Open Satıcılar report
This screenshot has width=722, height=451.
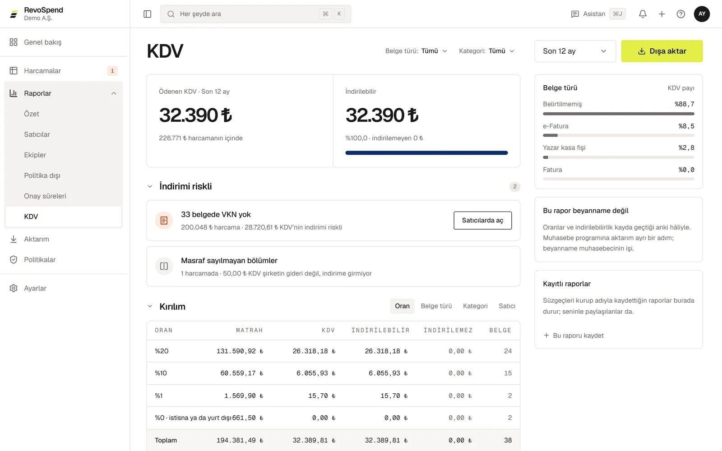(x=63, y=134)
